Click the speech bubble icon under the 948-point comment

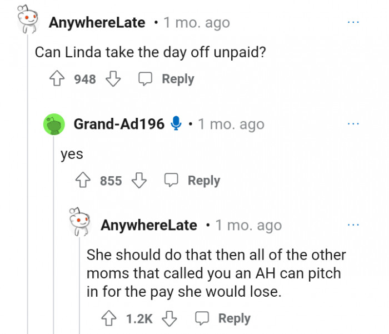[x=146, y=79]
